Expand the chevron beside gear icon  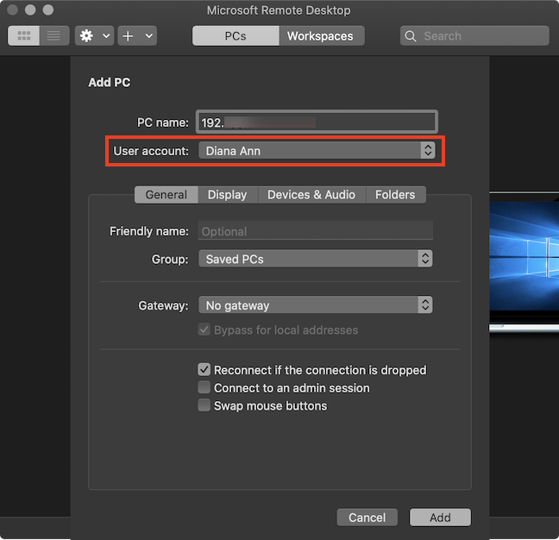pos(106,35)
